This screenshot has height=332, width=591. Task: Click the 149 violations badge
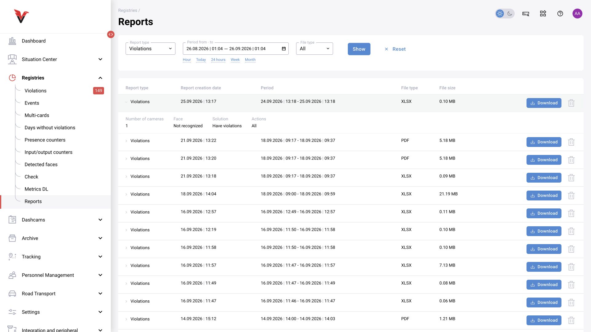click(98, 91)
